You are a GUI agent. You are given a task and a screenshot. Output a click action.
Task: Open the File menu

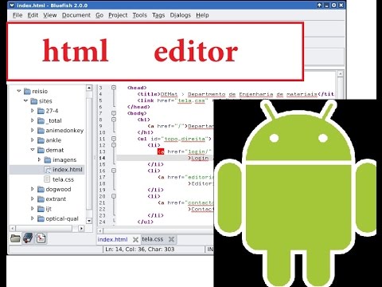point(18,15)
